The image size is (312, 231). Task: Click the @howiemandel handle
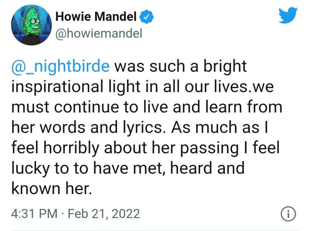[99, 33]
